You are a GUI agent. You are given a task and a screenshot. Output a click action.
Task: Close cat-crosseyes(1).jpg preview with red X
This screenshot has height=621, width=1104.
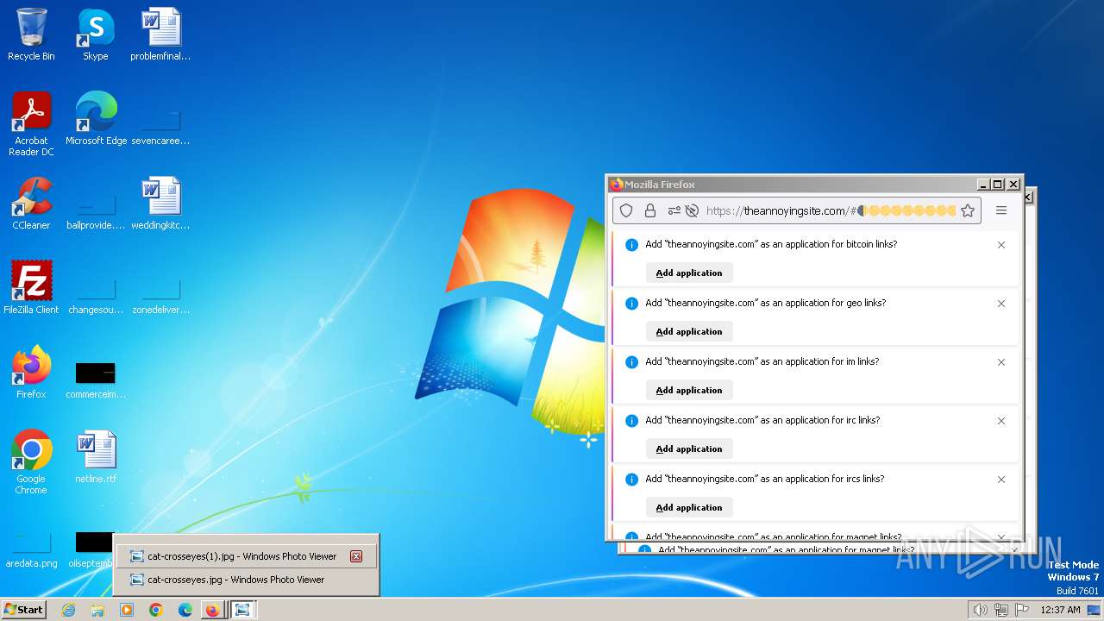coord(356,556)
